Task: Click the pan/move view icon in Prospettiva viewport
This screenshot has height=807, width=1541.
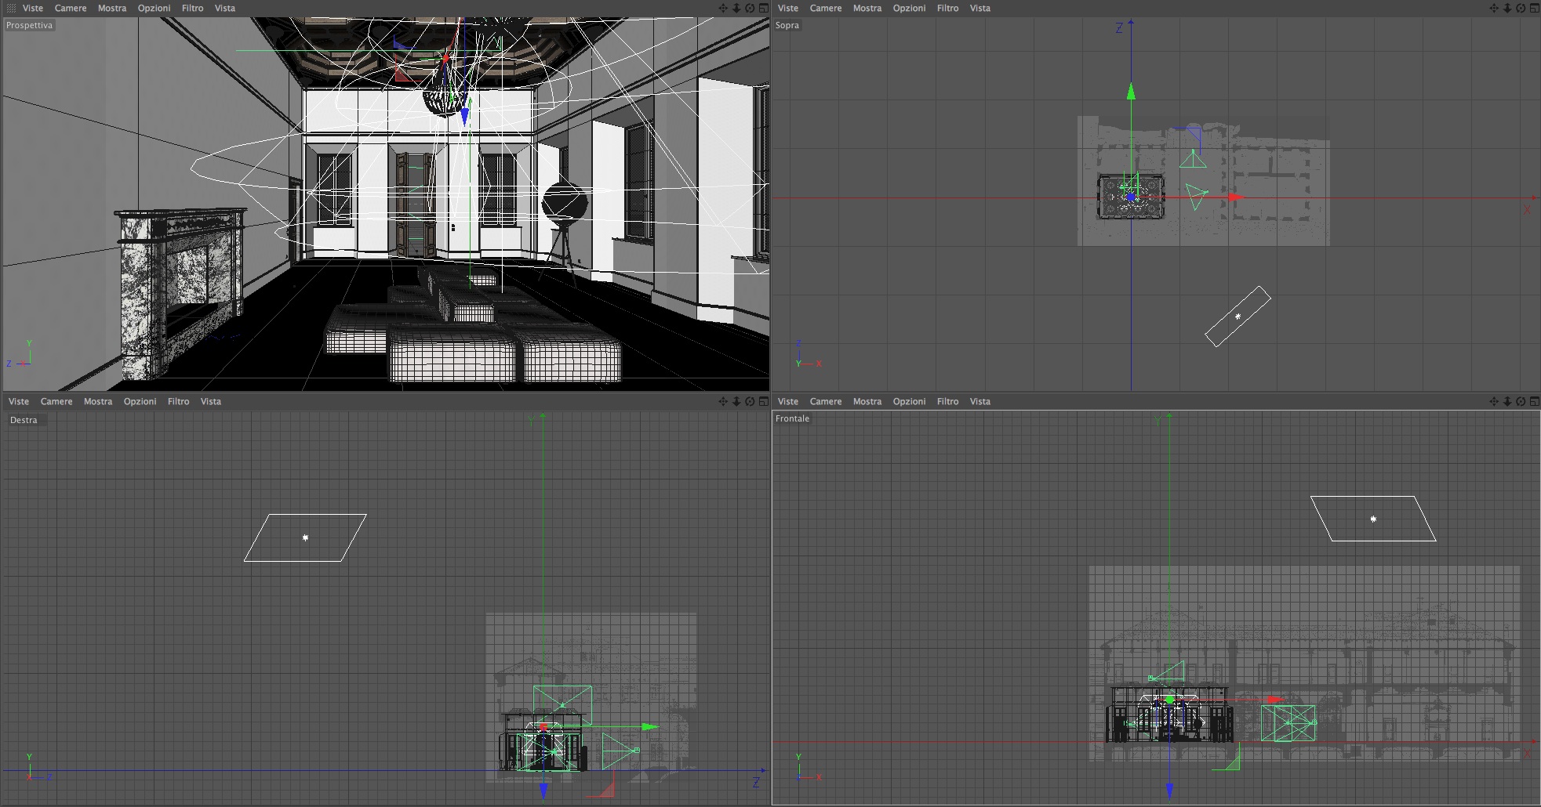Action: pos(723,8)
